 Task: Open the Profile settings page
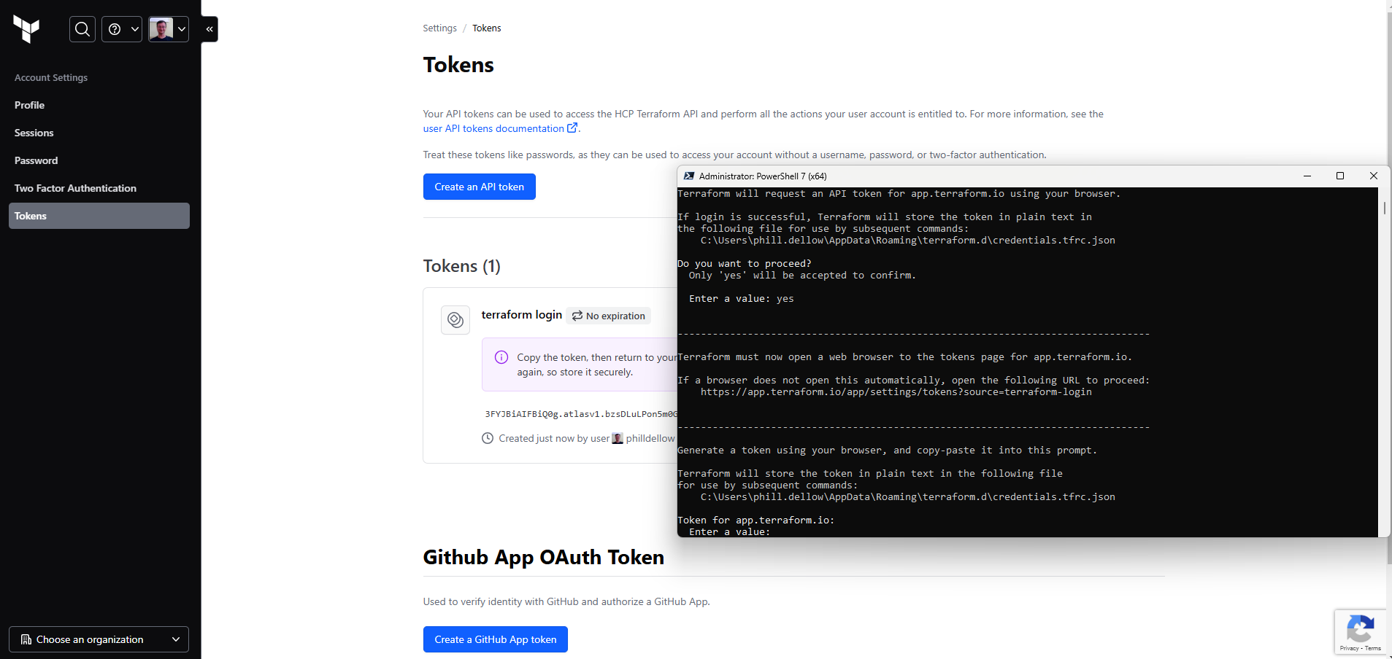[x=99, y=105]
